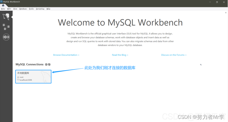This screenshot has height=122, width=228.
Task: Select the MySQL connections dolphin sidebar icon
Action: point(6,17)
